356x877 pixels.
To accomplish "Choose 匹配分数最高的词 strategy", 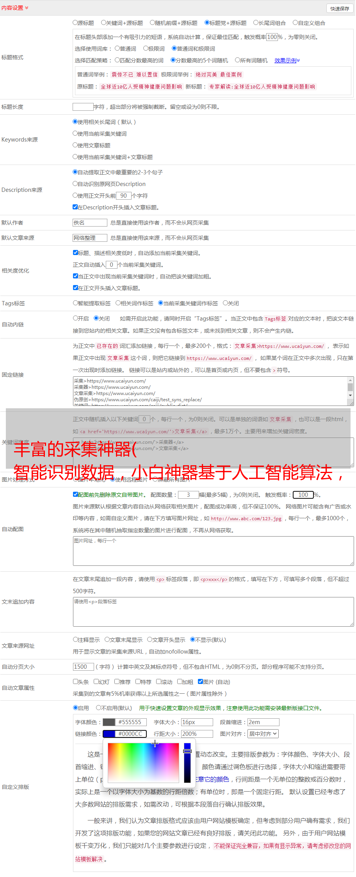I will [117, 60].
